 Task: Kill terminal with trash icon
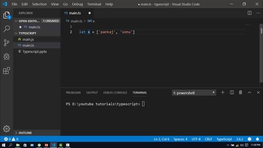coord(240,92)
